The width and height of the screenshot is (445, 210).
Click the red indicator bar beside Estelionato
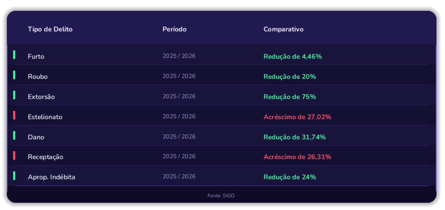pyautogui.click(x=14, y=115)
